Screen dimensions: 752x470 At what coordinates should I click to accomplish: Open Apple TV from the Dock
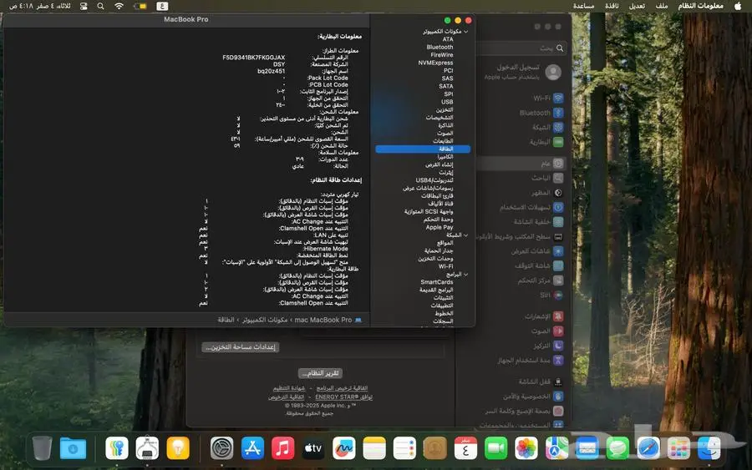coord(313,448)
